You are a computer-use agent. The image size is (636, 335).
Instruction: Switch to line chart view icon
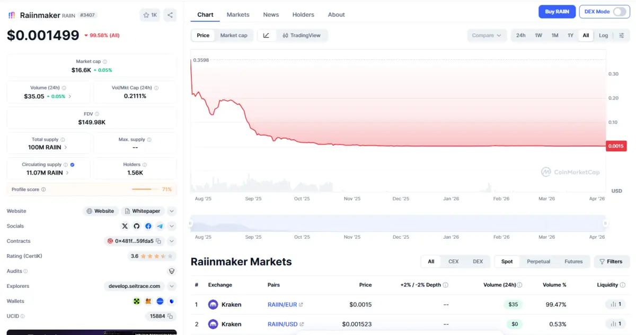(x=266, y=35)
